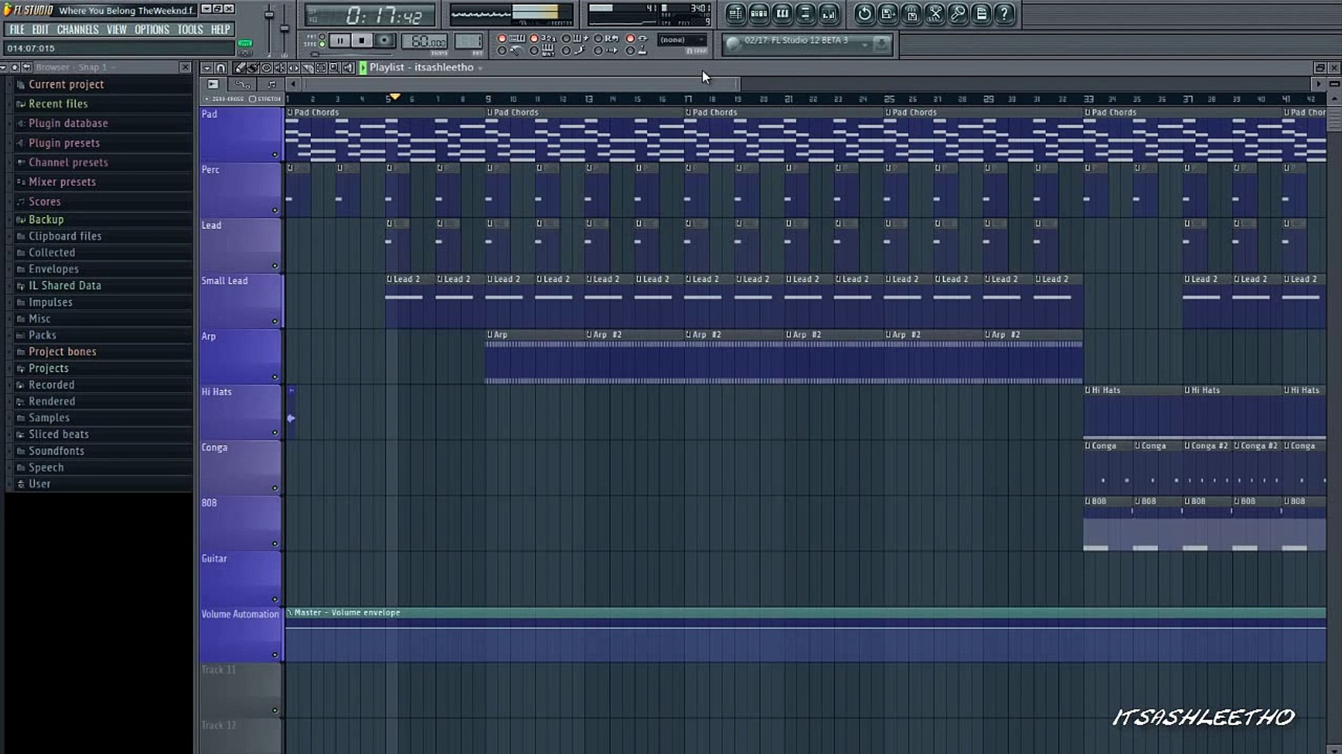Select the Zoom tool in the playlist toolbar
This screenshot has height=754, width=1342.
click(333, 68)
